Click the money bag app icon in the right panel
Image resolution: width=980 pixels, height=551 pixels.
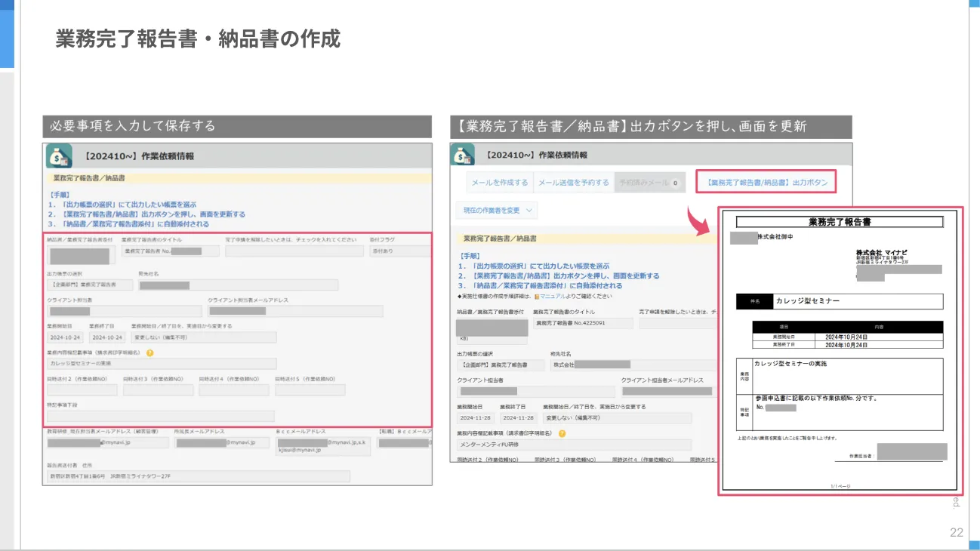(x=462, y=155)
